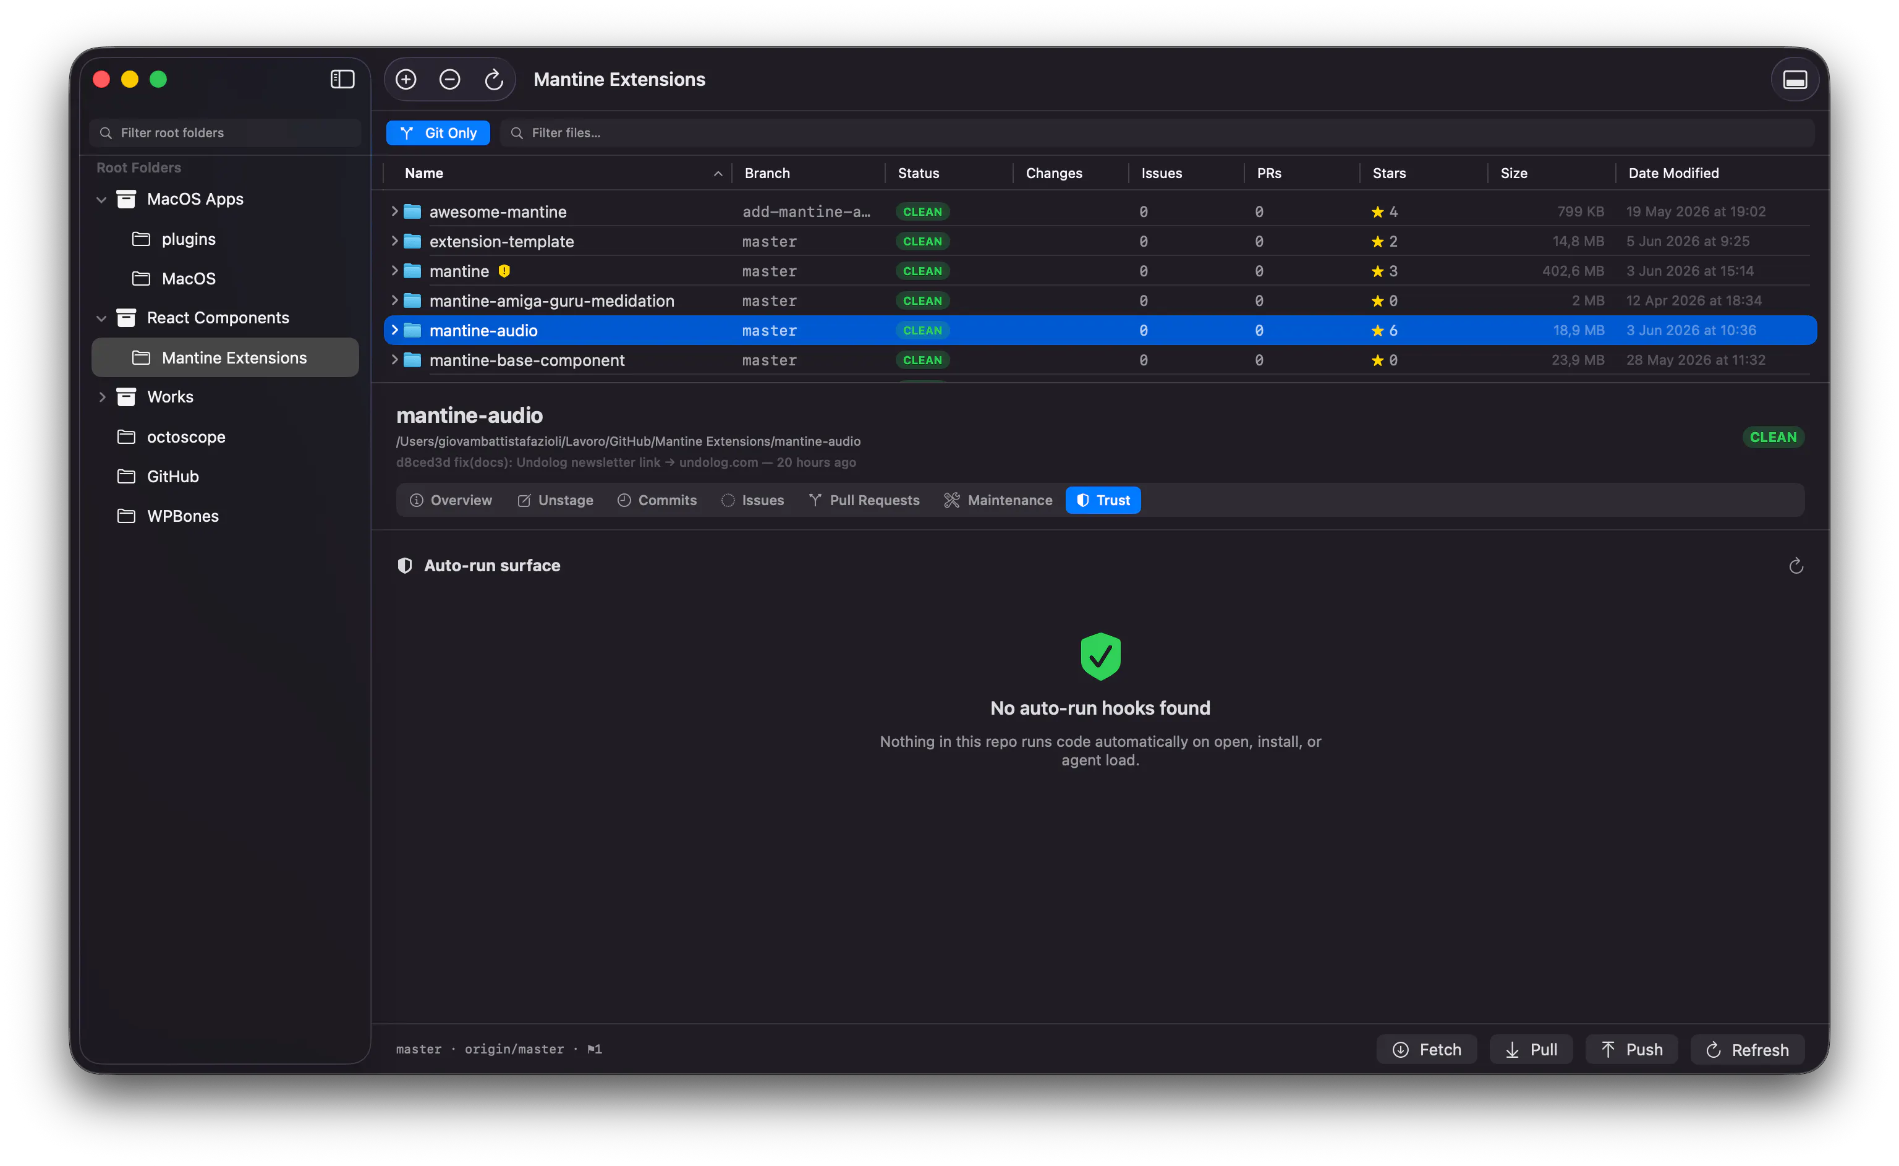Switch to the Unstage tab

[x=555, y=501]
